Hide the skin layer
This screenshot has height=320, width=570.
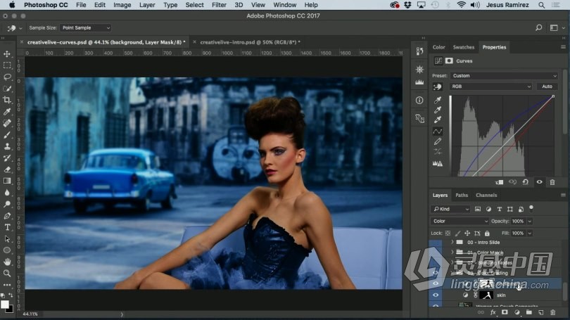click(x=436, y=295)
